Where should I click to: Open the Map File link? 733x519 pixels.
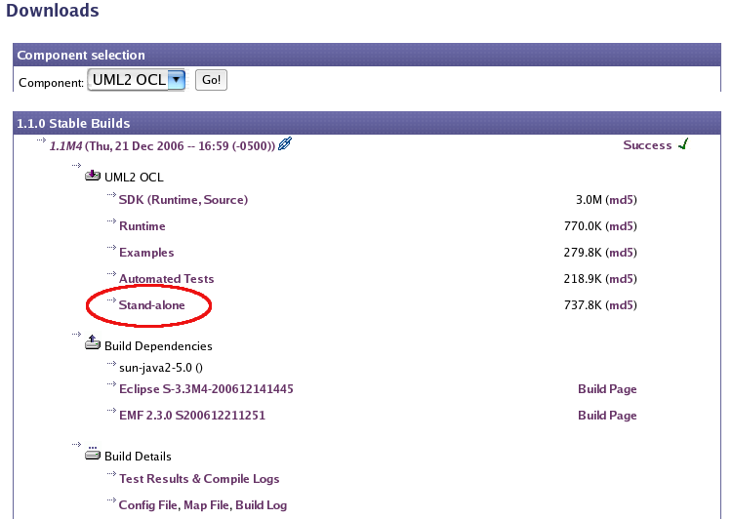(x=206, y=505)
